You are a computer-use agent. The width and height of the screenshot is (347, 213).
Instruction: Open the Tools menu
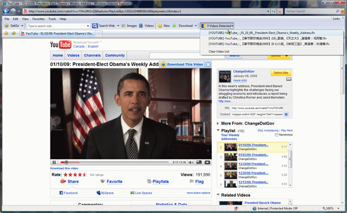pyautogui.click(x=52, y=19)
